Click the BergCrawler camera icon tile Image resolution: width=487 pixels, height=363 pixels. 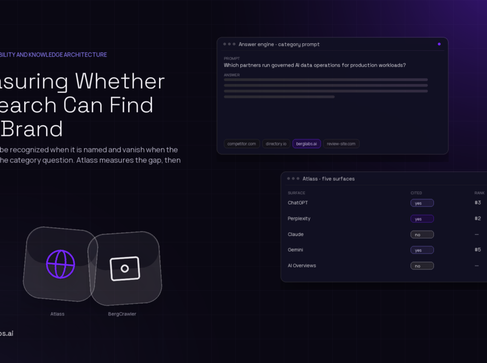[125, 268]
